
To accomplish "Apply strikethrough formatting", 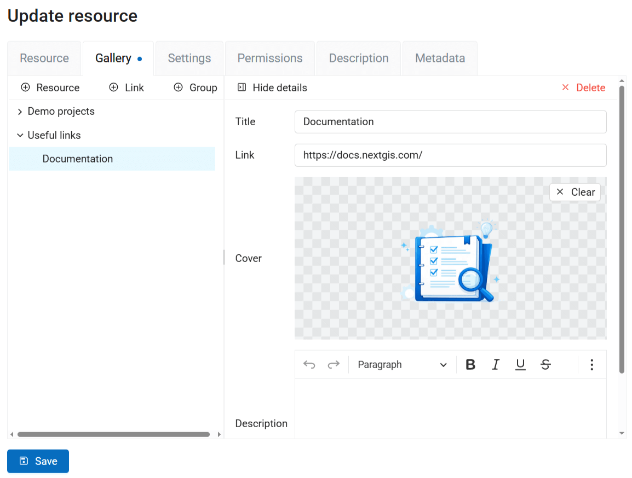I will (545, 365).
